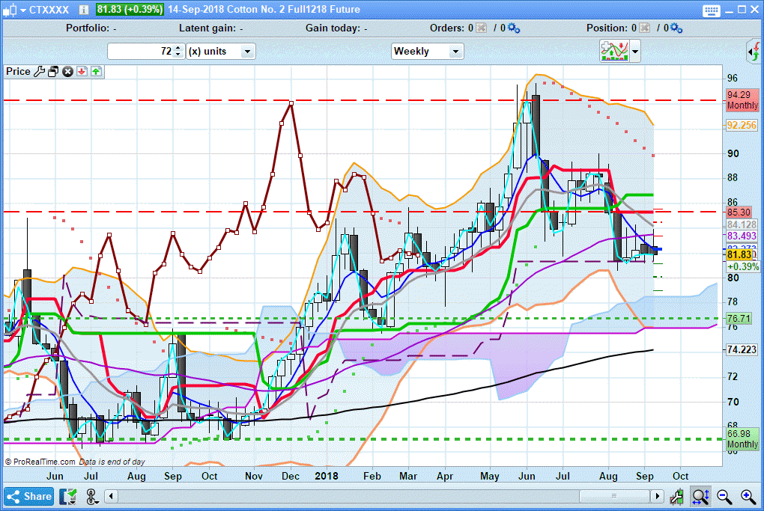The image size is (764, 511).
Task: Expand the trading side panel tab
Action: click(754, 52)
